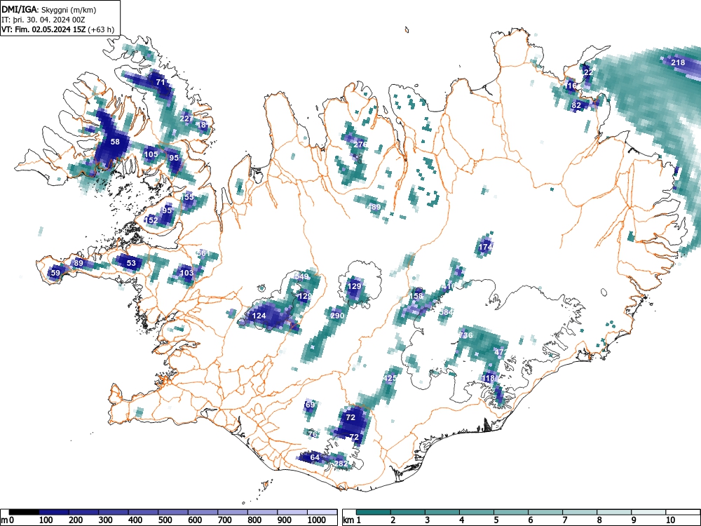Click the palest swatch between 9 and 10 km
The width and height of the screenshot is (701, 526).
pos(648,512)
